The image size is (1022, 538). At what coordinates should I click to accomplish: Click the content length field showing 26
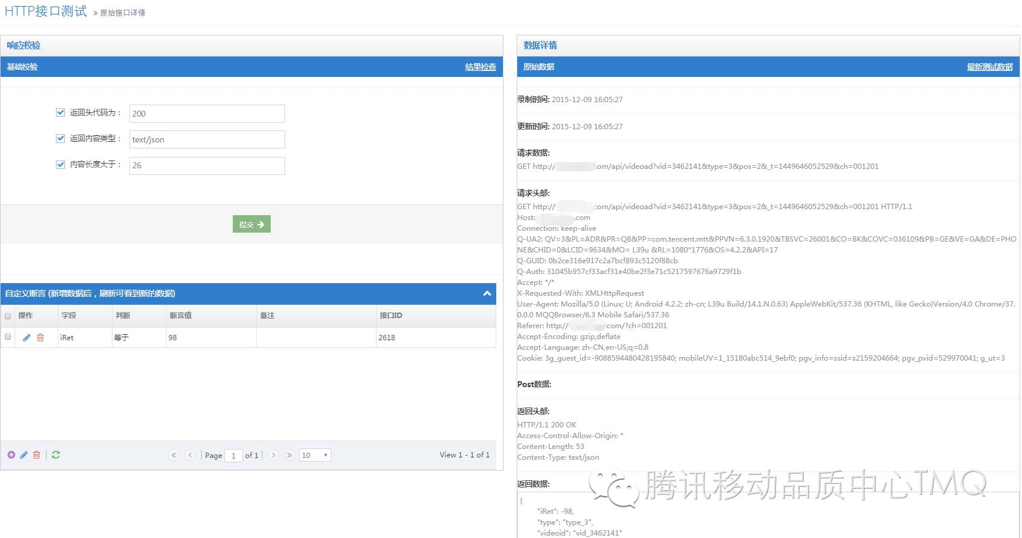tap(207, 166)
